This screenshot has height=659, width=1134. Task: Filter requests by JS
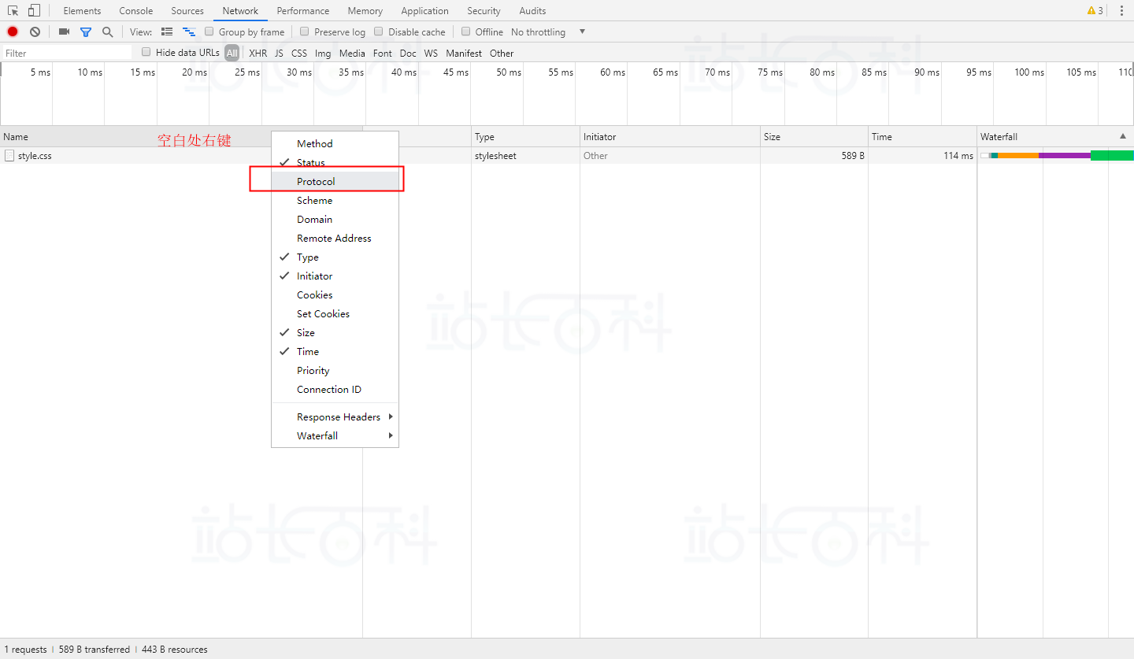tap(279, 54)
